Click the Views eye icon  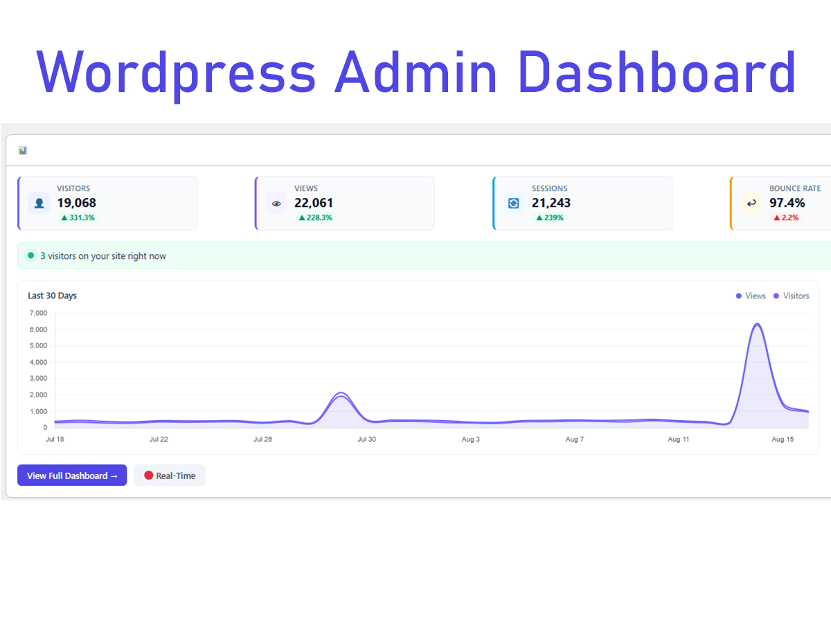[276, 204]
